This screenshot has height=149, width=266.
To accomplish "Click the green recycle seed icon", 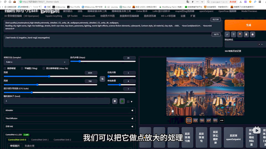I will pos(122,101).
